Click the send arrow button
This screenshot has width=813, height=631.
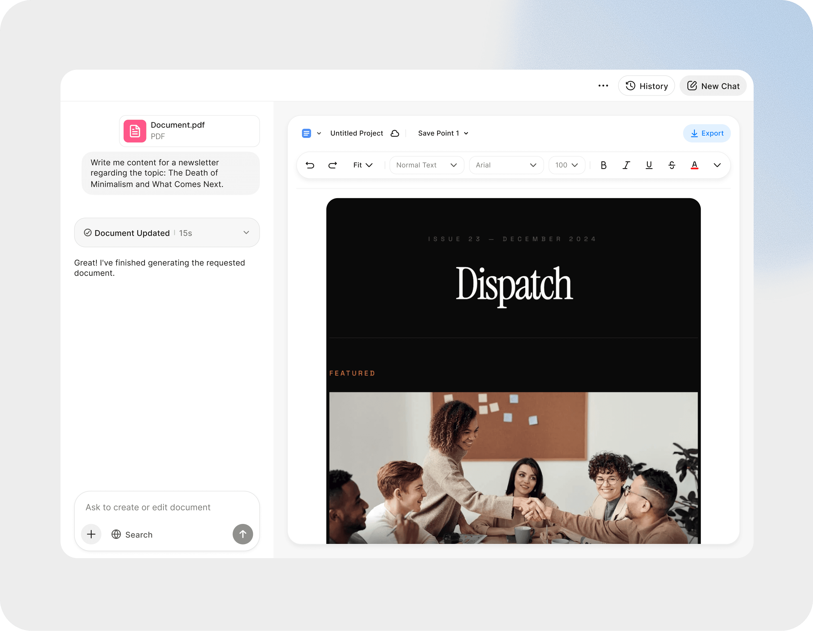pos(243,534)
